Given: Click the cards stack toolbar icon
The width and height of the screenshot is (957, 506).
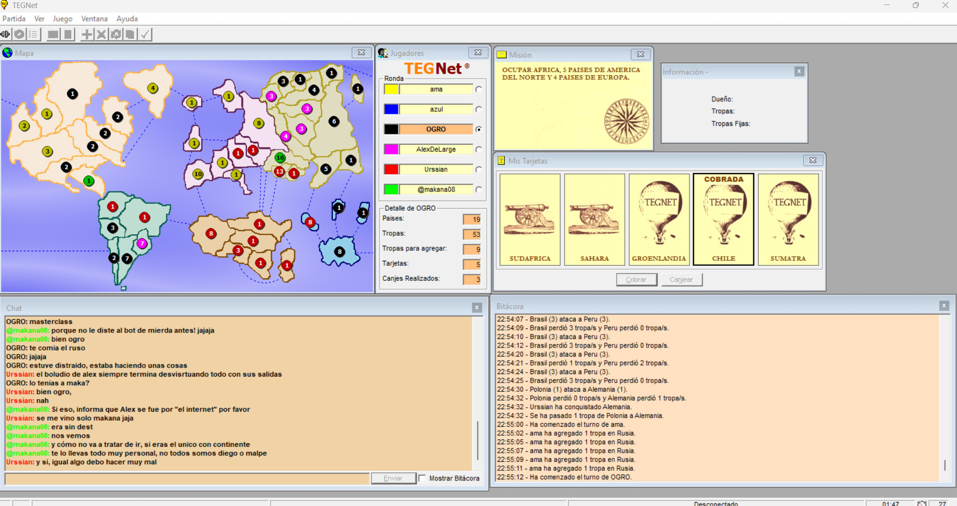Looking at the screenshot, I should click(x=130, y=34).
